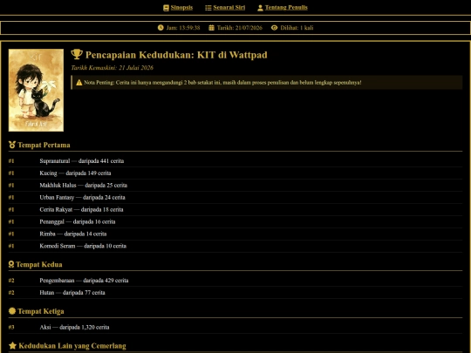Select the Urban Fantasy — daripada 24 cerita row
The image size is (471, 353).
[x=235, y=197]
